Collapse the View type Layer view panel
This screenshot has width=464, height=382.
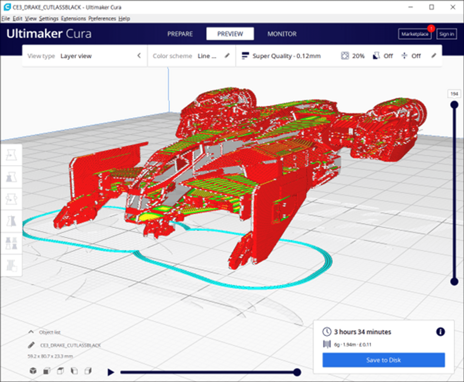(139, 56)
